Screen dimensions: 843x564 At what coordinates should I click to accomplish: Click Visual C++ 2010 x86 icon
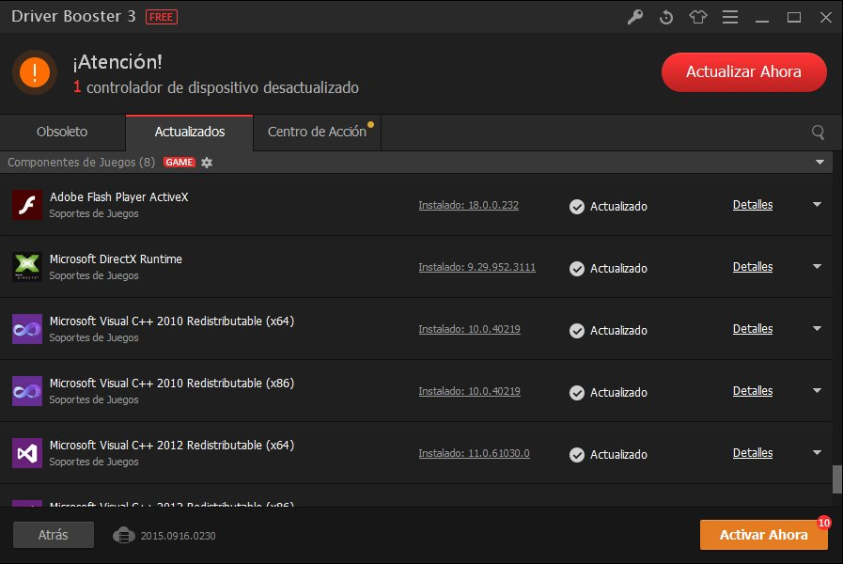point(27,391)
